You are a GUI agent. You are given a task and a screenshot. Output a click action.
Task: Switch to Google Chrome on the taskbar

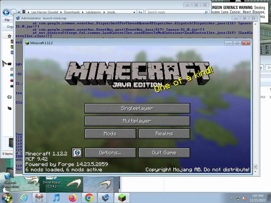[89, 198]
